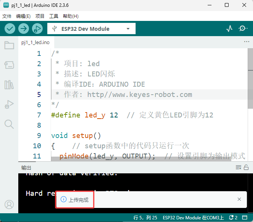Click the 上传完成 notification message
This screenshot has height=222, width=253.
(78, 200)
